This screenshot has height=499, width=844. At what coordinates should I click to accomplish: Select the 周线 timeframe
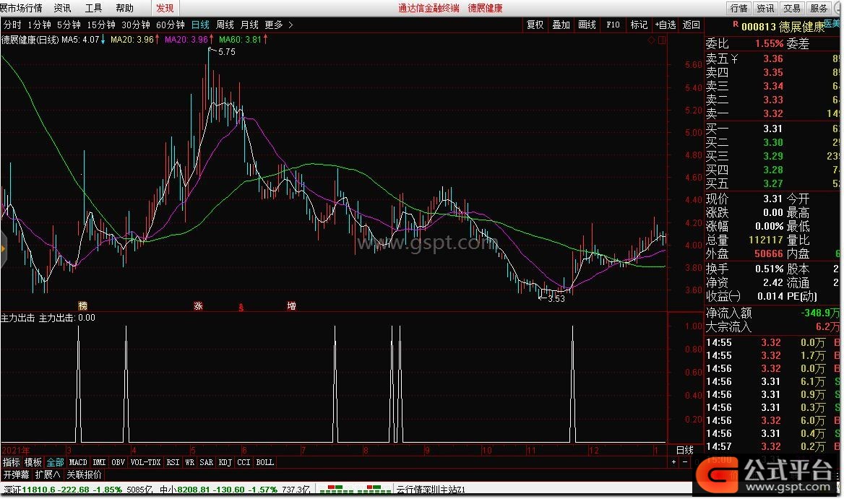225,25
